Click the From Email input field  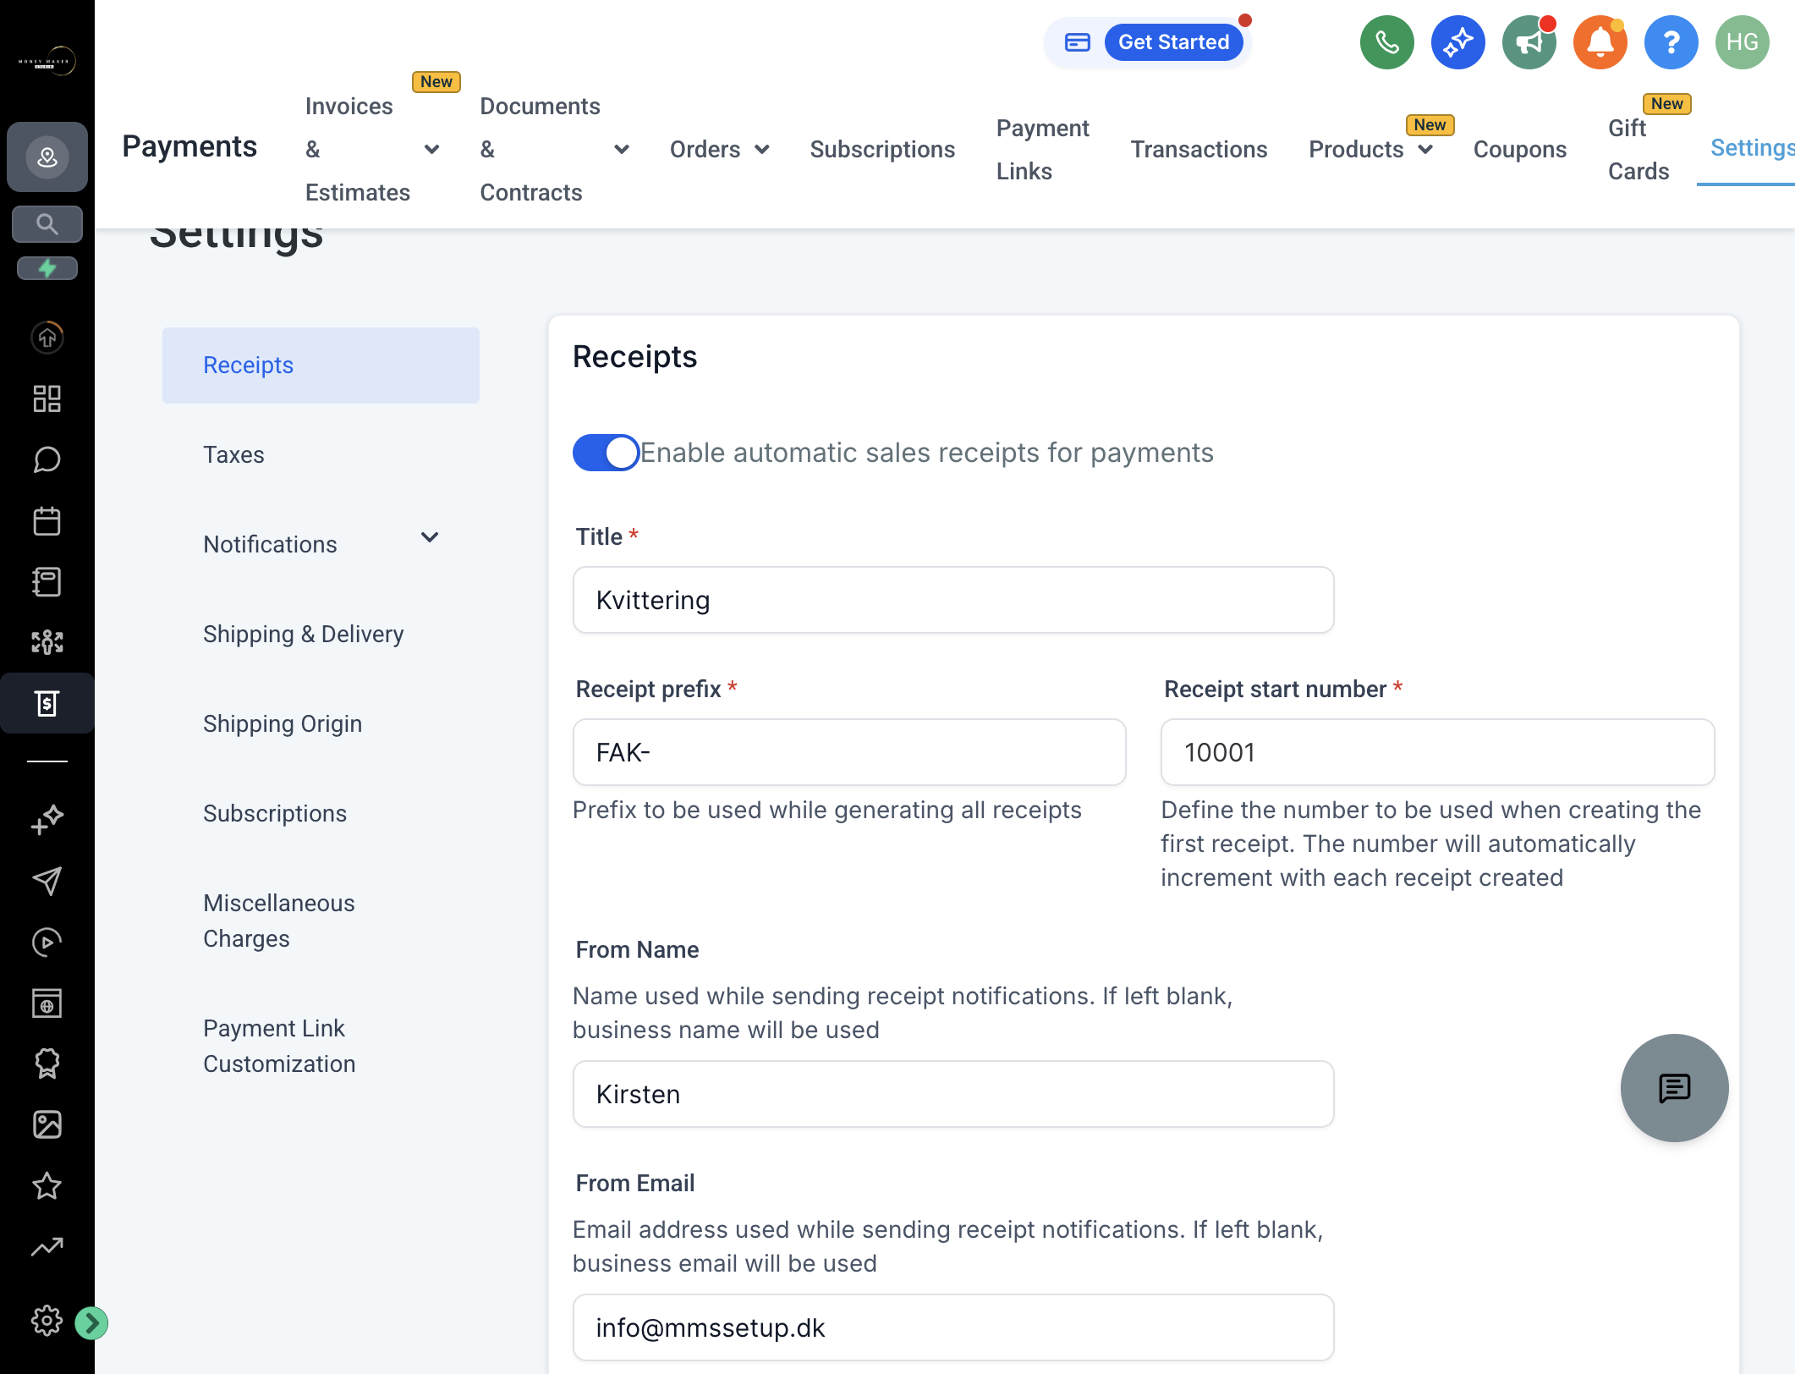point(953,1327)
